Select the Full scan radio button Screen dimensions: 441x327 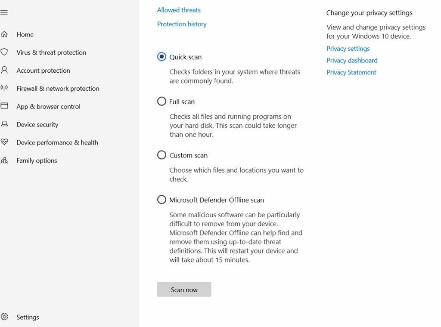tap(161, 102)
